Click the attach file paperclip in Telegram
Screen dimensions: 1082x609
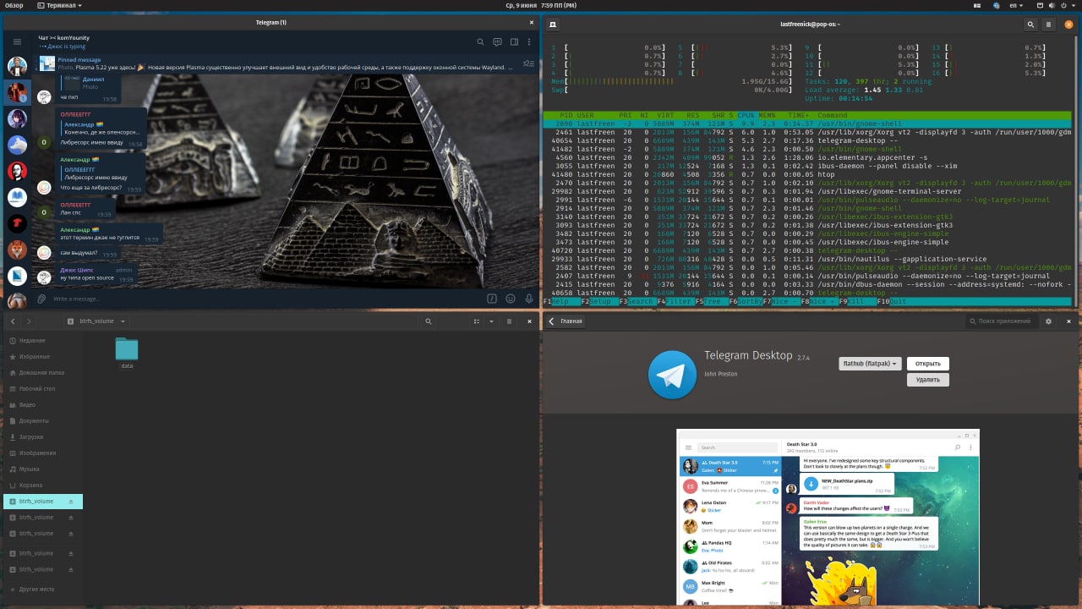click(41, 299)
